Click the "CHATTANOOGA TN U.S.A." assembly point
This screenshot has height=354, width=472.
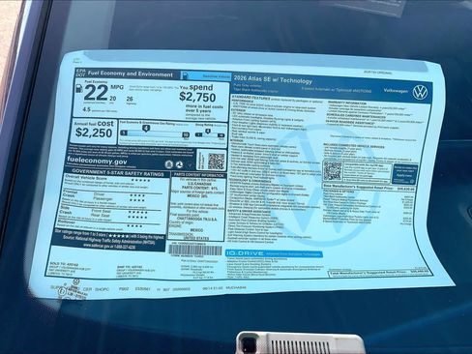[197, 219]
